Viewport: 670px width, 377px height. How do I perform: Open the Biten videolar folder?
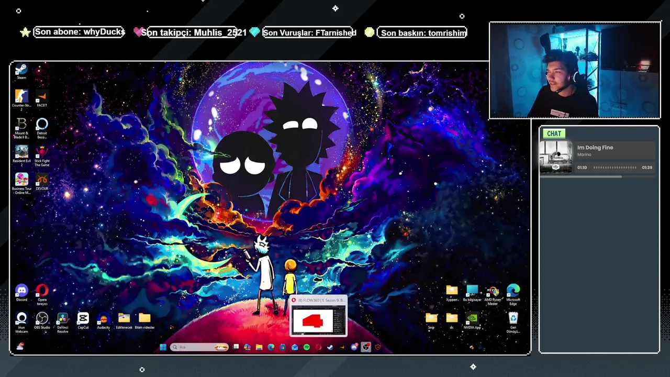click(x=144, y=321)
